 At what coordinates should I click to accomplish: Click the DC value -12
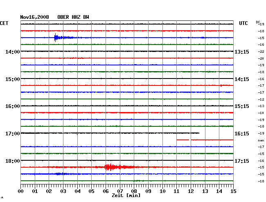(261, 99)
